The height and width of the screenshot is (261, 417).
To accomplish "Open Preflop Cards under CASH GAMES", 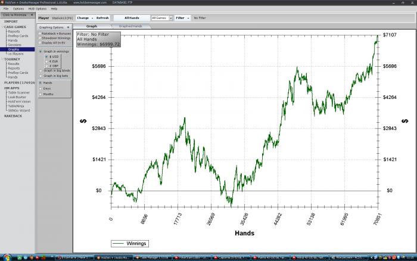I will click(x=18, y=36).
